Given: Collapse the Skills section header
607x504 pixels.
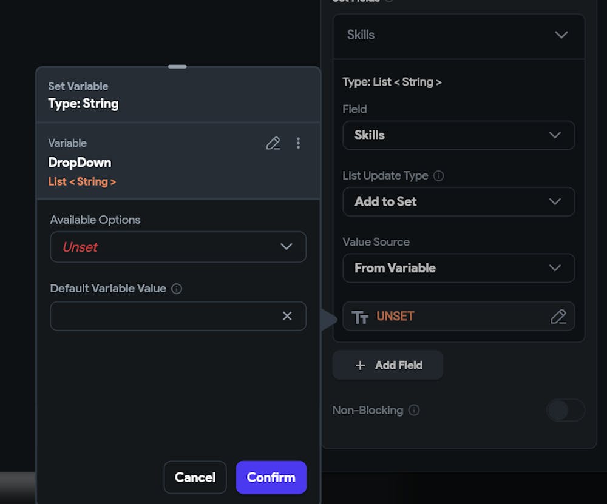Looking at the screenshot, I should pos(458,35).
